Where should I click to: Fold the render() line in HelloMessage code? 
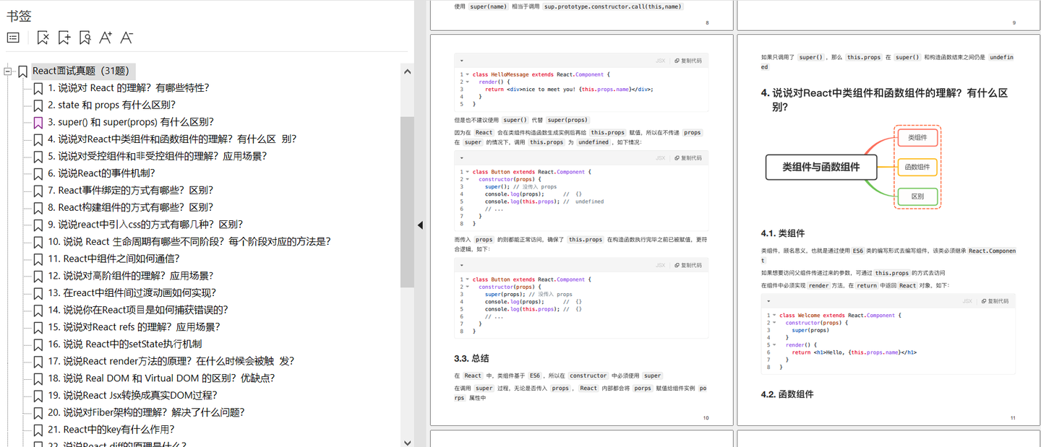coord(467,82)
